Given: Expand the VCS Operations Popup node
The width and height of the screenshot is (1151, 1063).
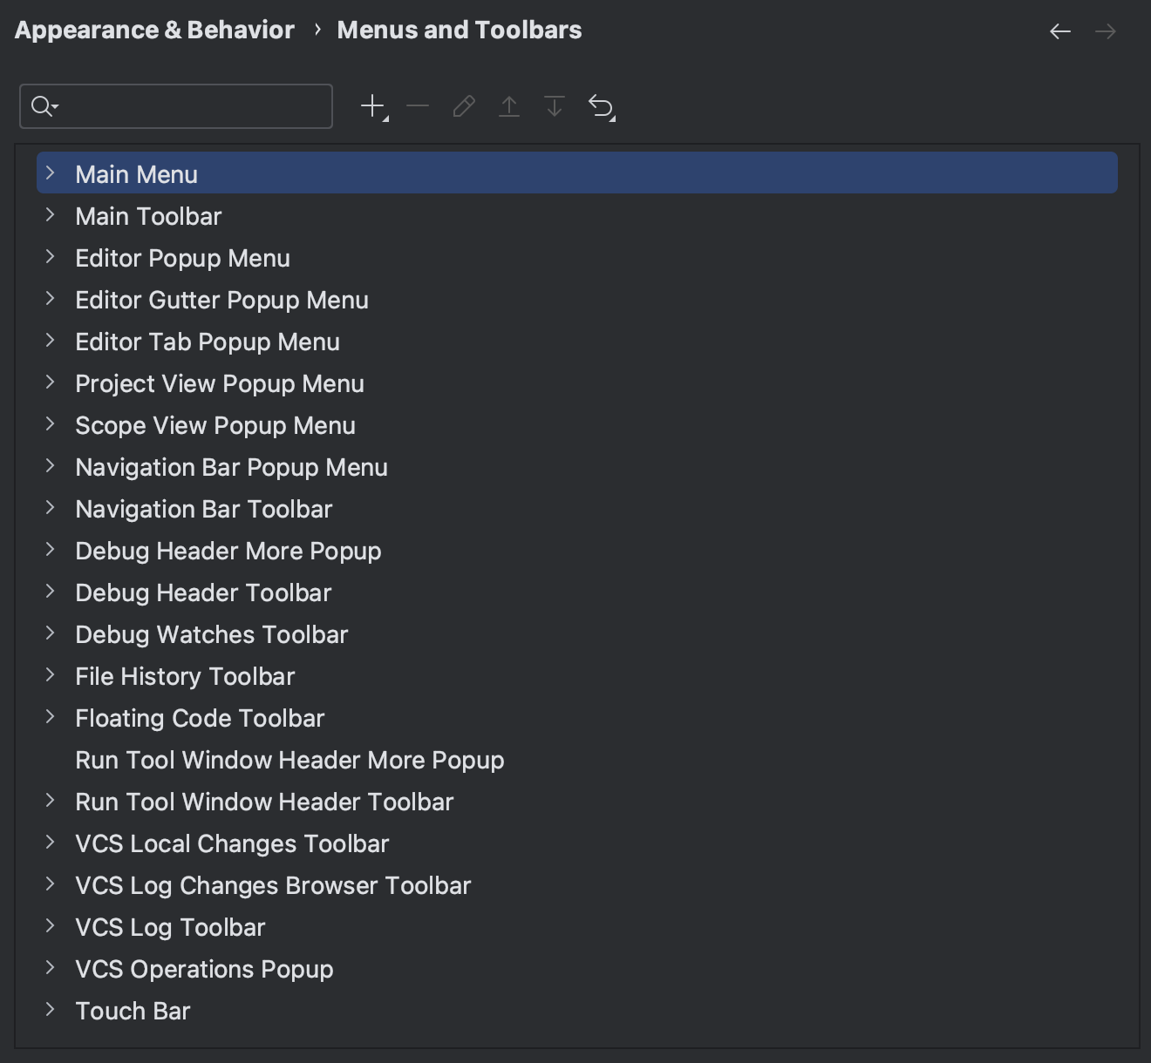Looking at the screenshot, I should pos(50,967).
